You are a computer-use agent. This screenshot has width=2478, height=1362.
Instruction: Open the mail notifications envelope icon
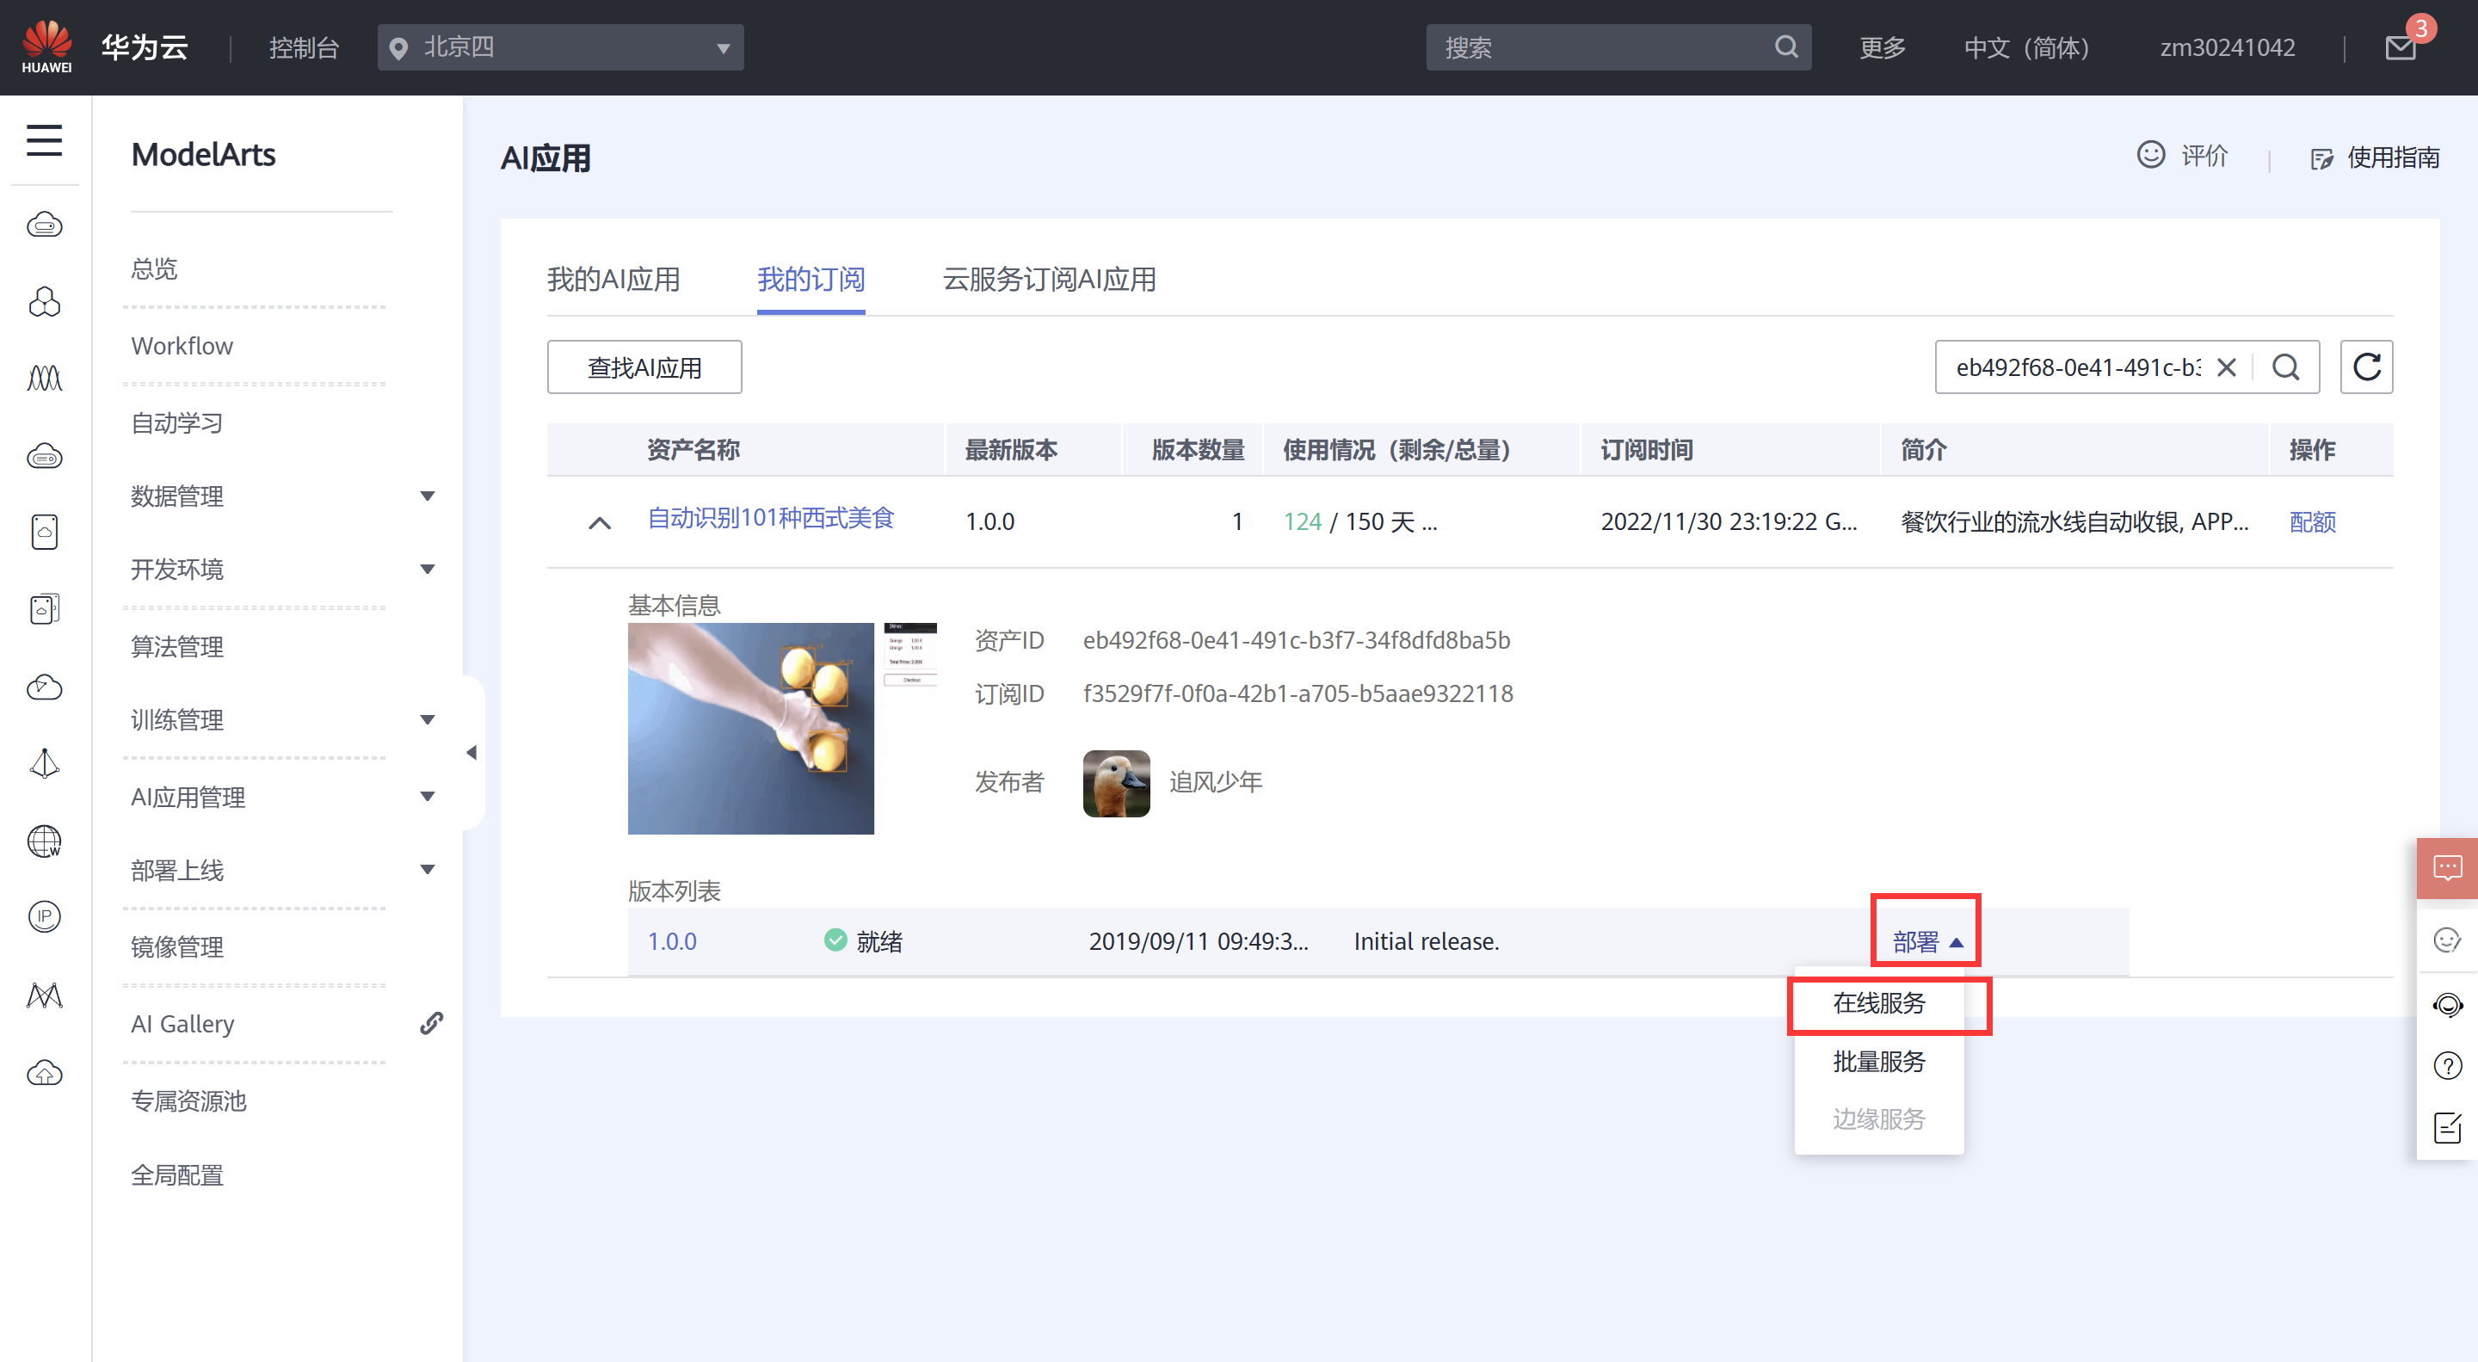(x=2400, y=47)
